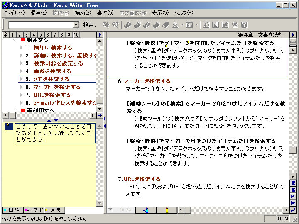The height and width of the screenshot is (224, 299).
Task: Click the blue right arrow after tab 10
Action: point(100,35)
